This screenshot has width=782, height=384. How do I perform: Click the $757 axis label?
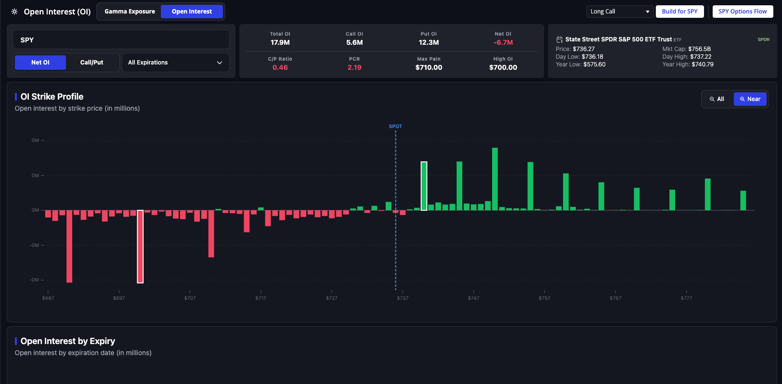pyautogui.click(x=545, y=298)
